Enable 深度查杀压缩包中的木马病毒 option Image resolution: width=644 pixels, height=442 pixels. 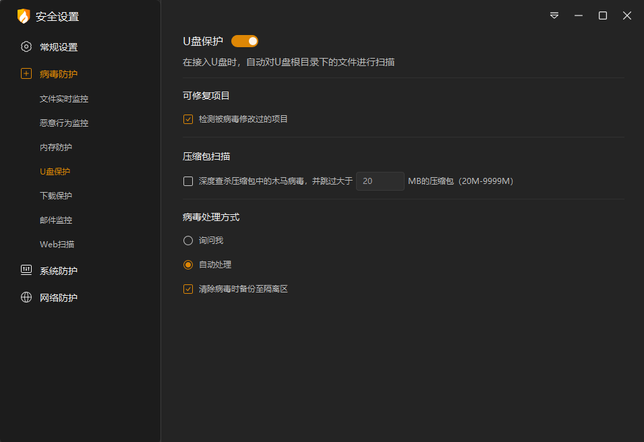[187, 181]
